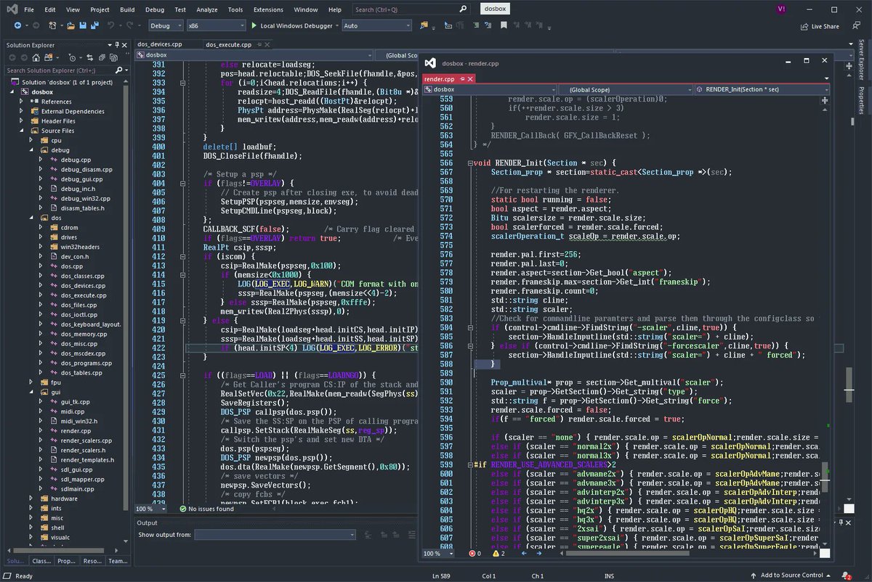Collapse the RENDER_Init function outline box
Image resolution: width=872 pixels, height=582 pixels.
coord(470,163)
